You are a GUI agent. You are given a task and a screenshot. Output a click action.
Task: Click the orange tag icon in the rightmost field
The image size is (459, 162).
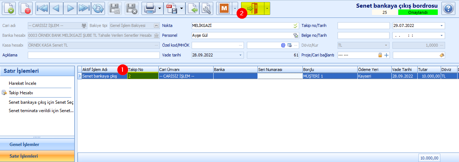coord(442,55)
